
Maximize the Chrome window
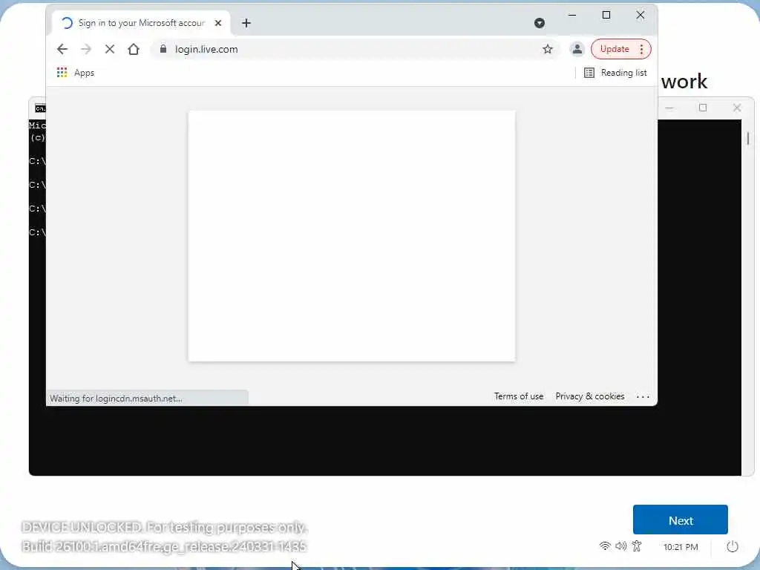(x=606, y=15)
